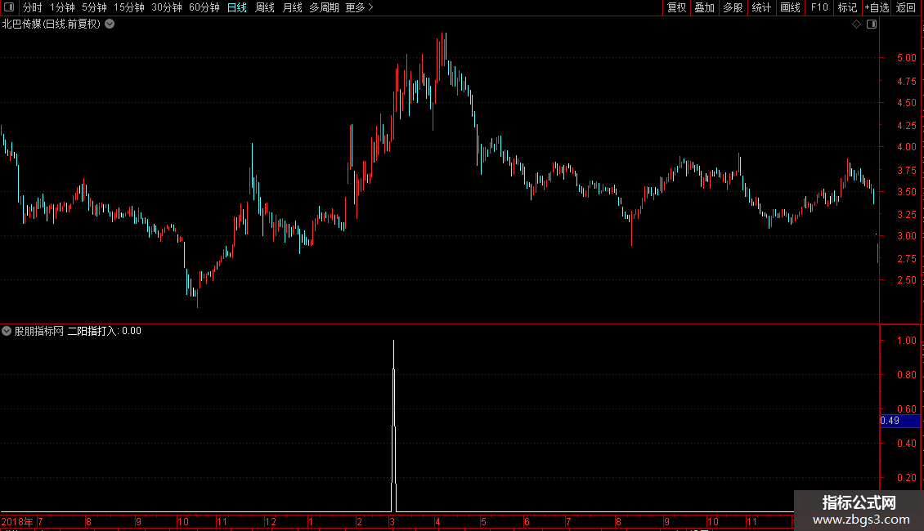Switch to 日线 daily chart
924x531 pixels.
(x=237, y=7)
